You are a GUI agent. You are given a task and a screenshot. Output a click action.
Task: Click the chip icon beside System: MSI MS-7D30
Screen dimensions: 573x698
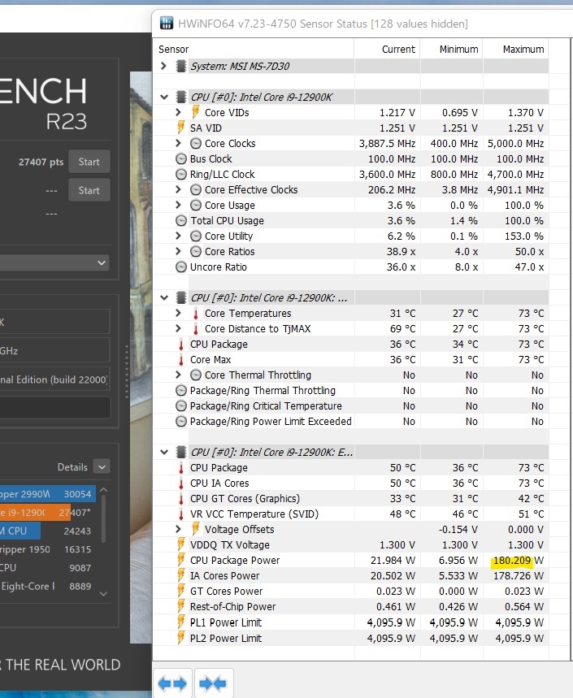point(180,66)
